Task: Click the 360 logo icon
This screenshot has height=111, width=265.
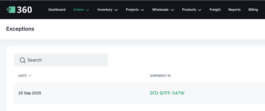Action: [x=11, y=10]
